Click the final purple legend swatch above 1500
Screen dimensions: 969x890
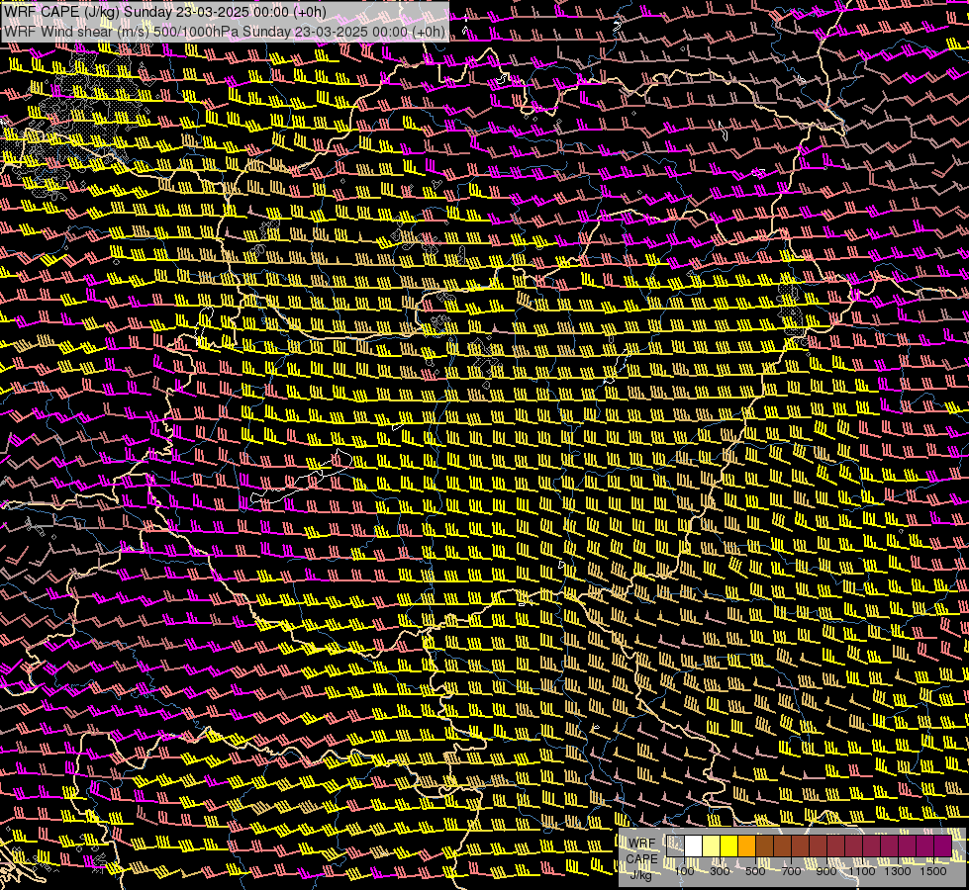pos(943,846)
